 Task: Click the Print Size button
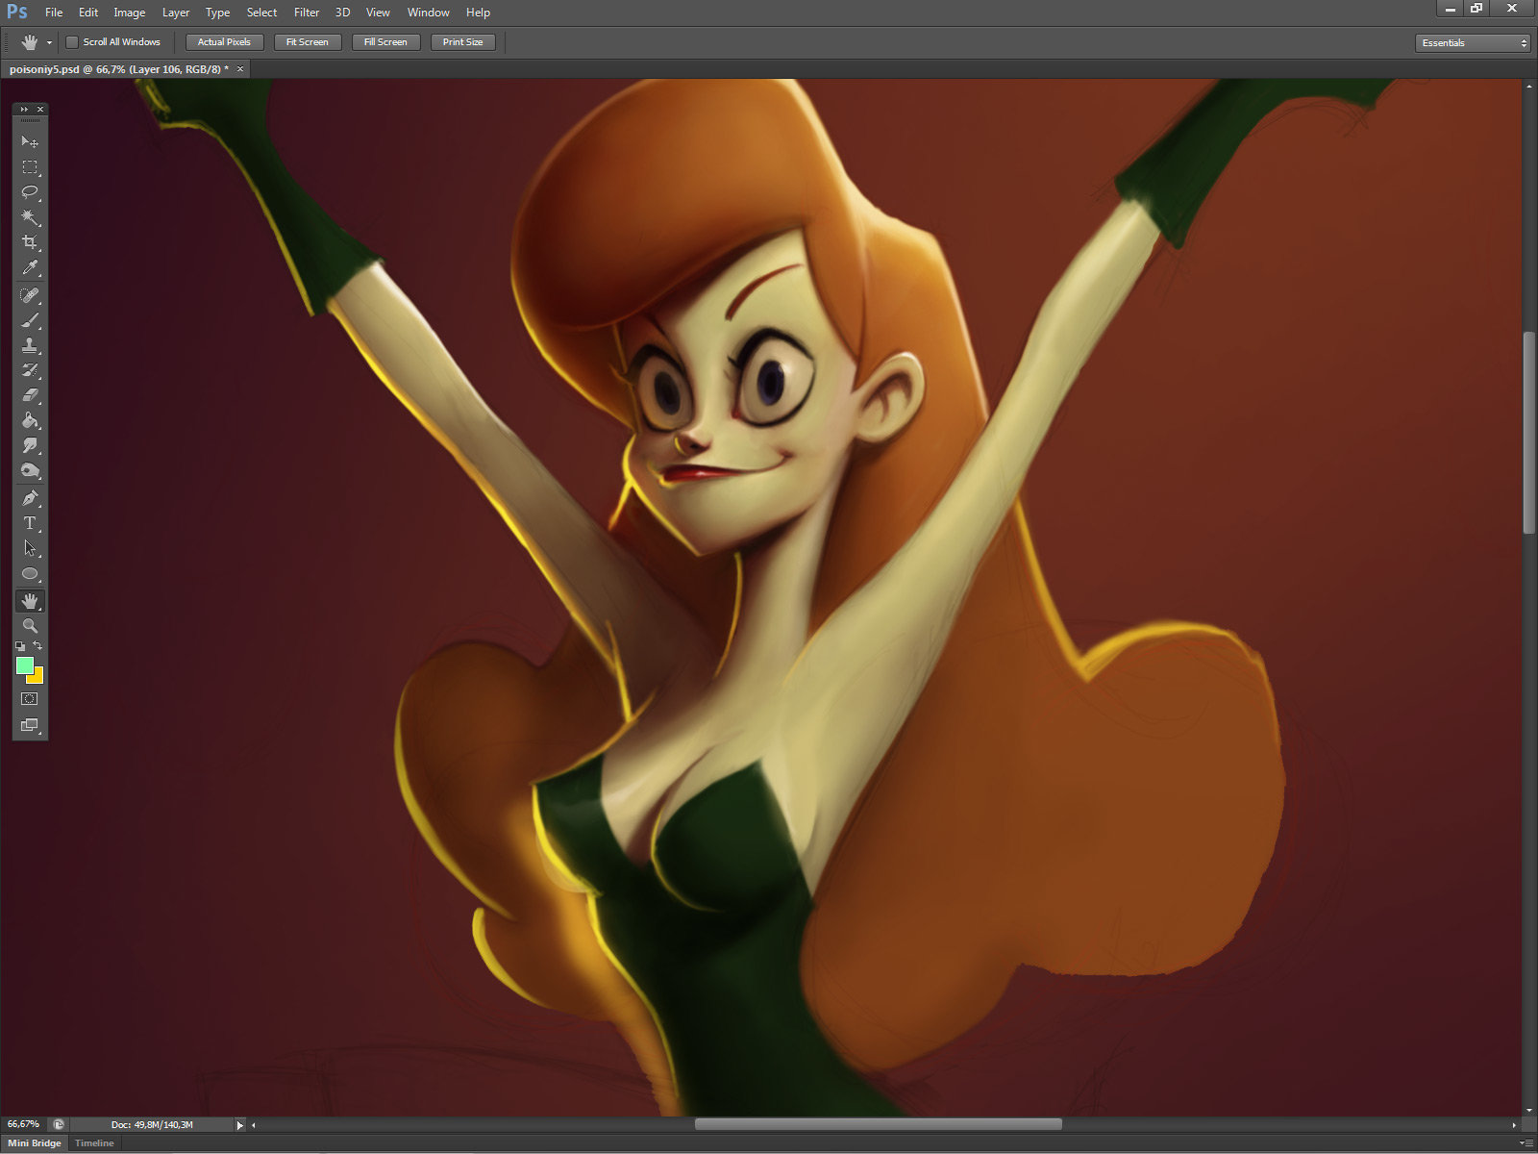[x=463, y=42]
